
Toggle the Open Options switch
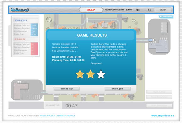click(161, 17)
